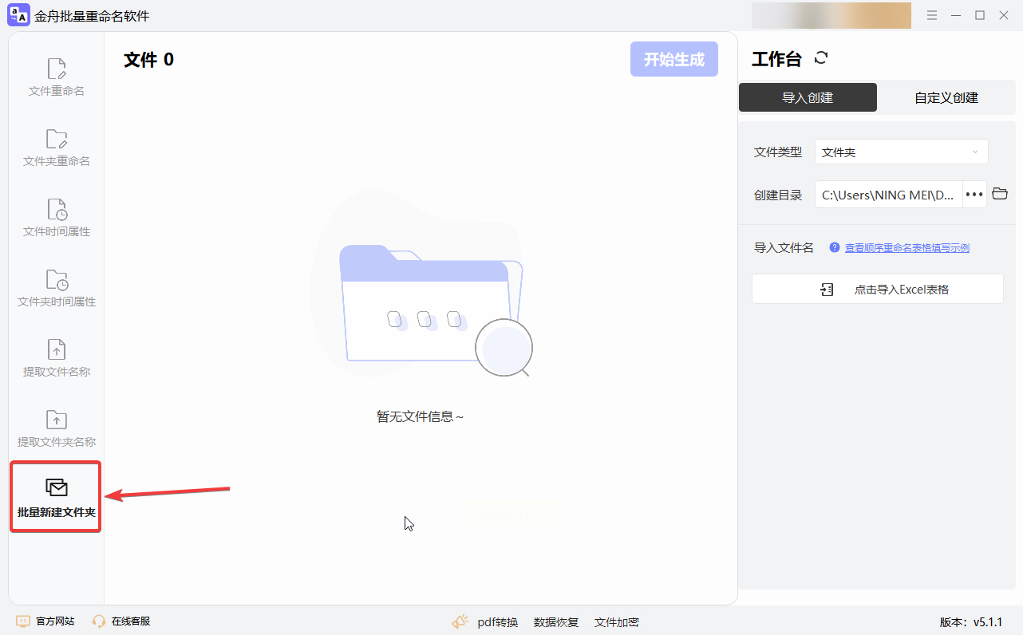
Task: Minimize the application window
Action: (956, 15)
